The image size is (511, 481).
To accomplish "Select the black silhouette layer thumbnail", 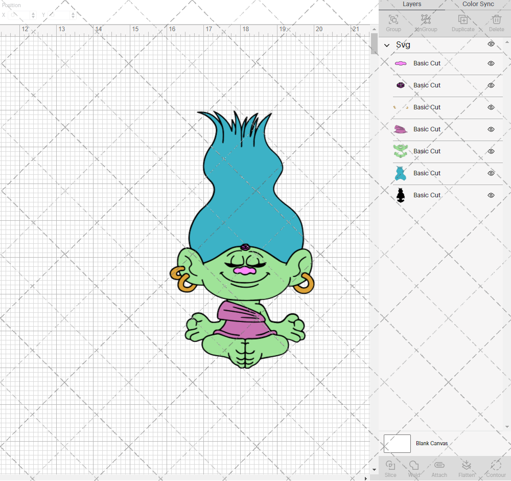I will (401, 195).
